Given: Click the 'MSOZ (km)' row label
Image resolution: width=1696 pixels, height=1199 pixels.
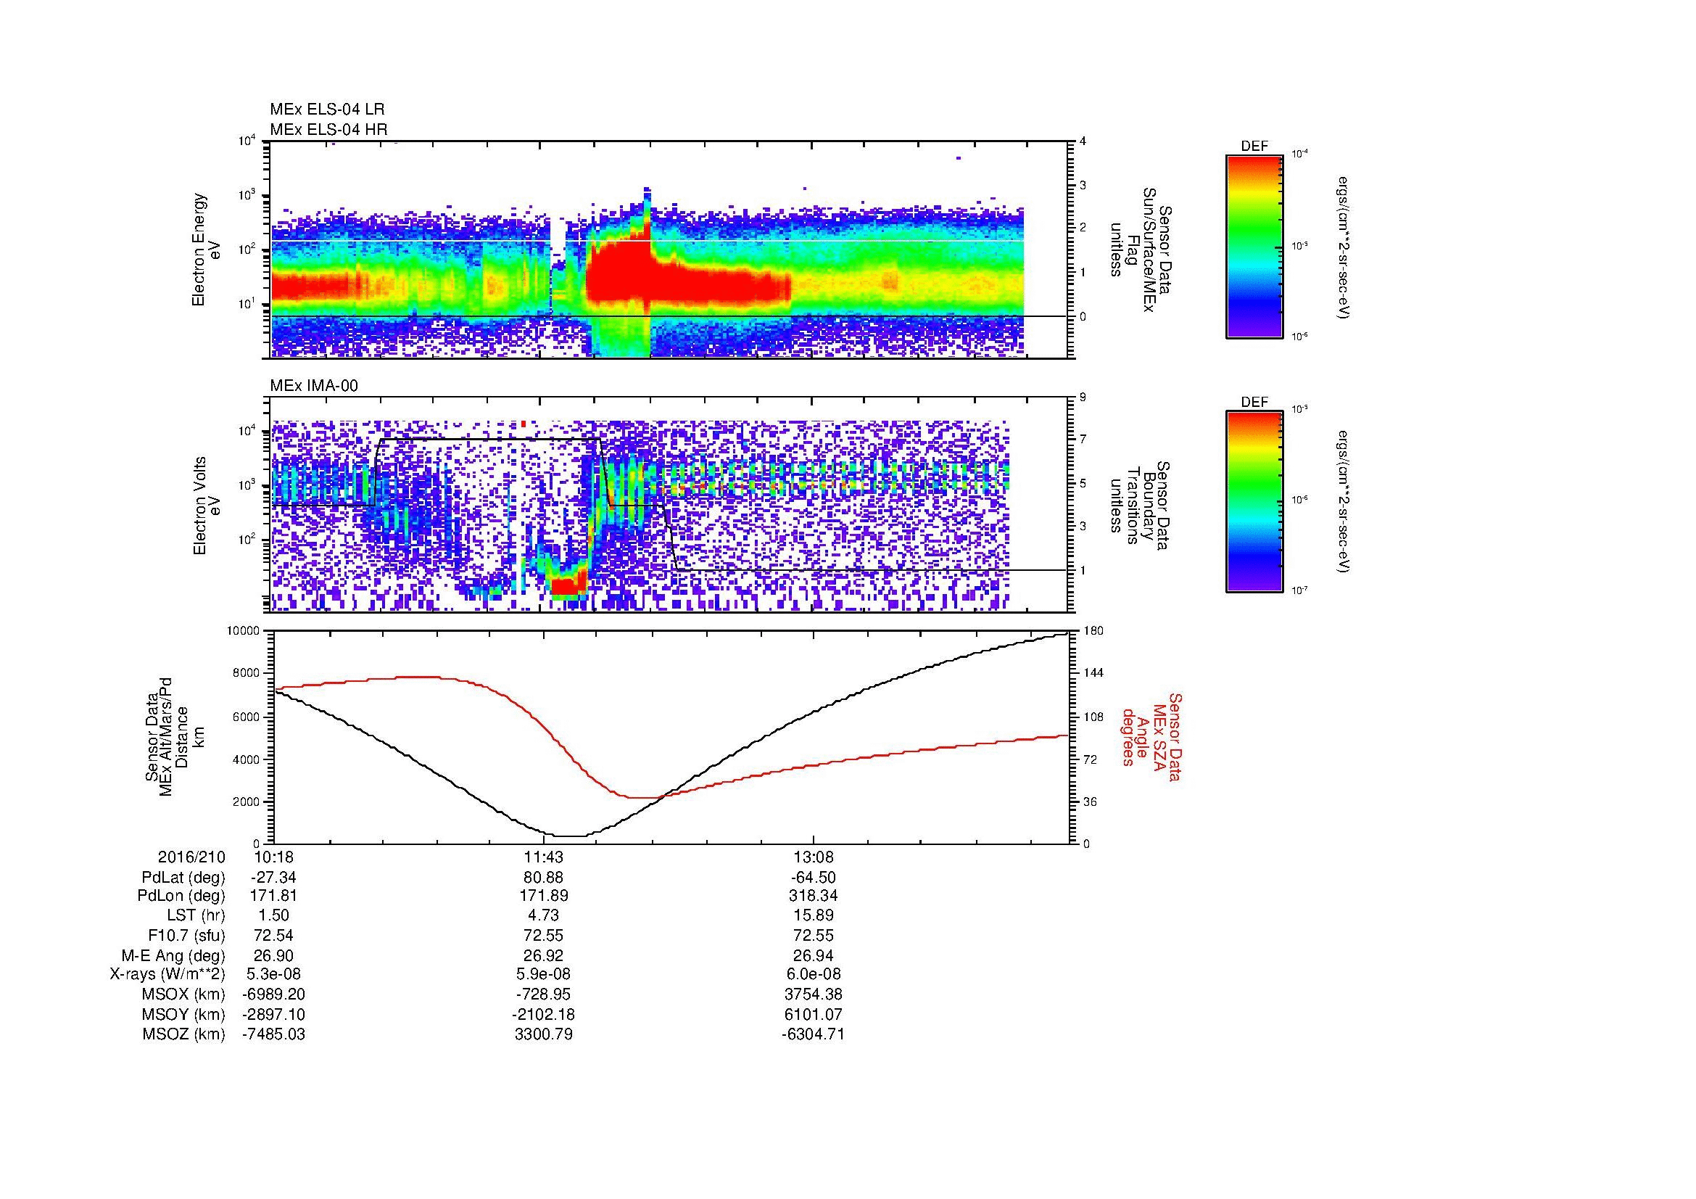Looking at the screenshot, I should [x=184, y=1034].
